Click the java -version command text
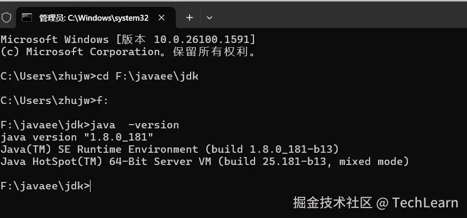The height and width of the screenshot is (218, 467). pyautogui.click(x=134, y=125)
